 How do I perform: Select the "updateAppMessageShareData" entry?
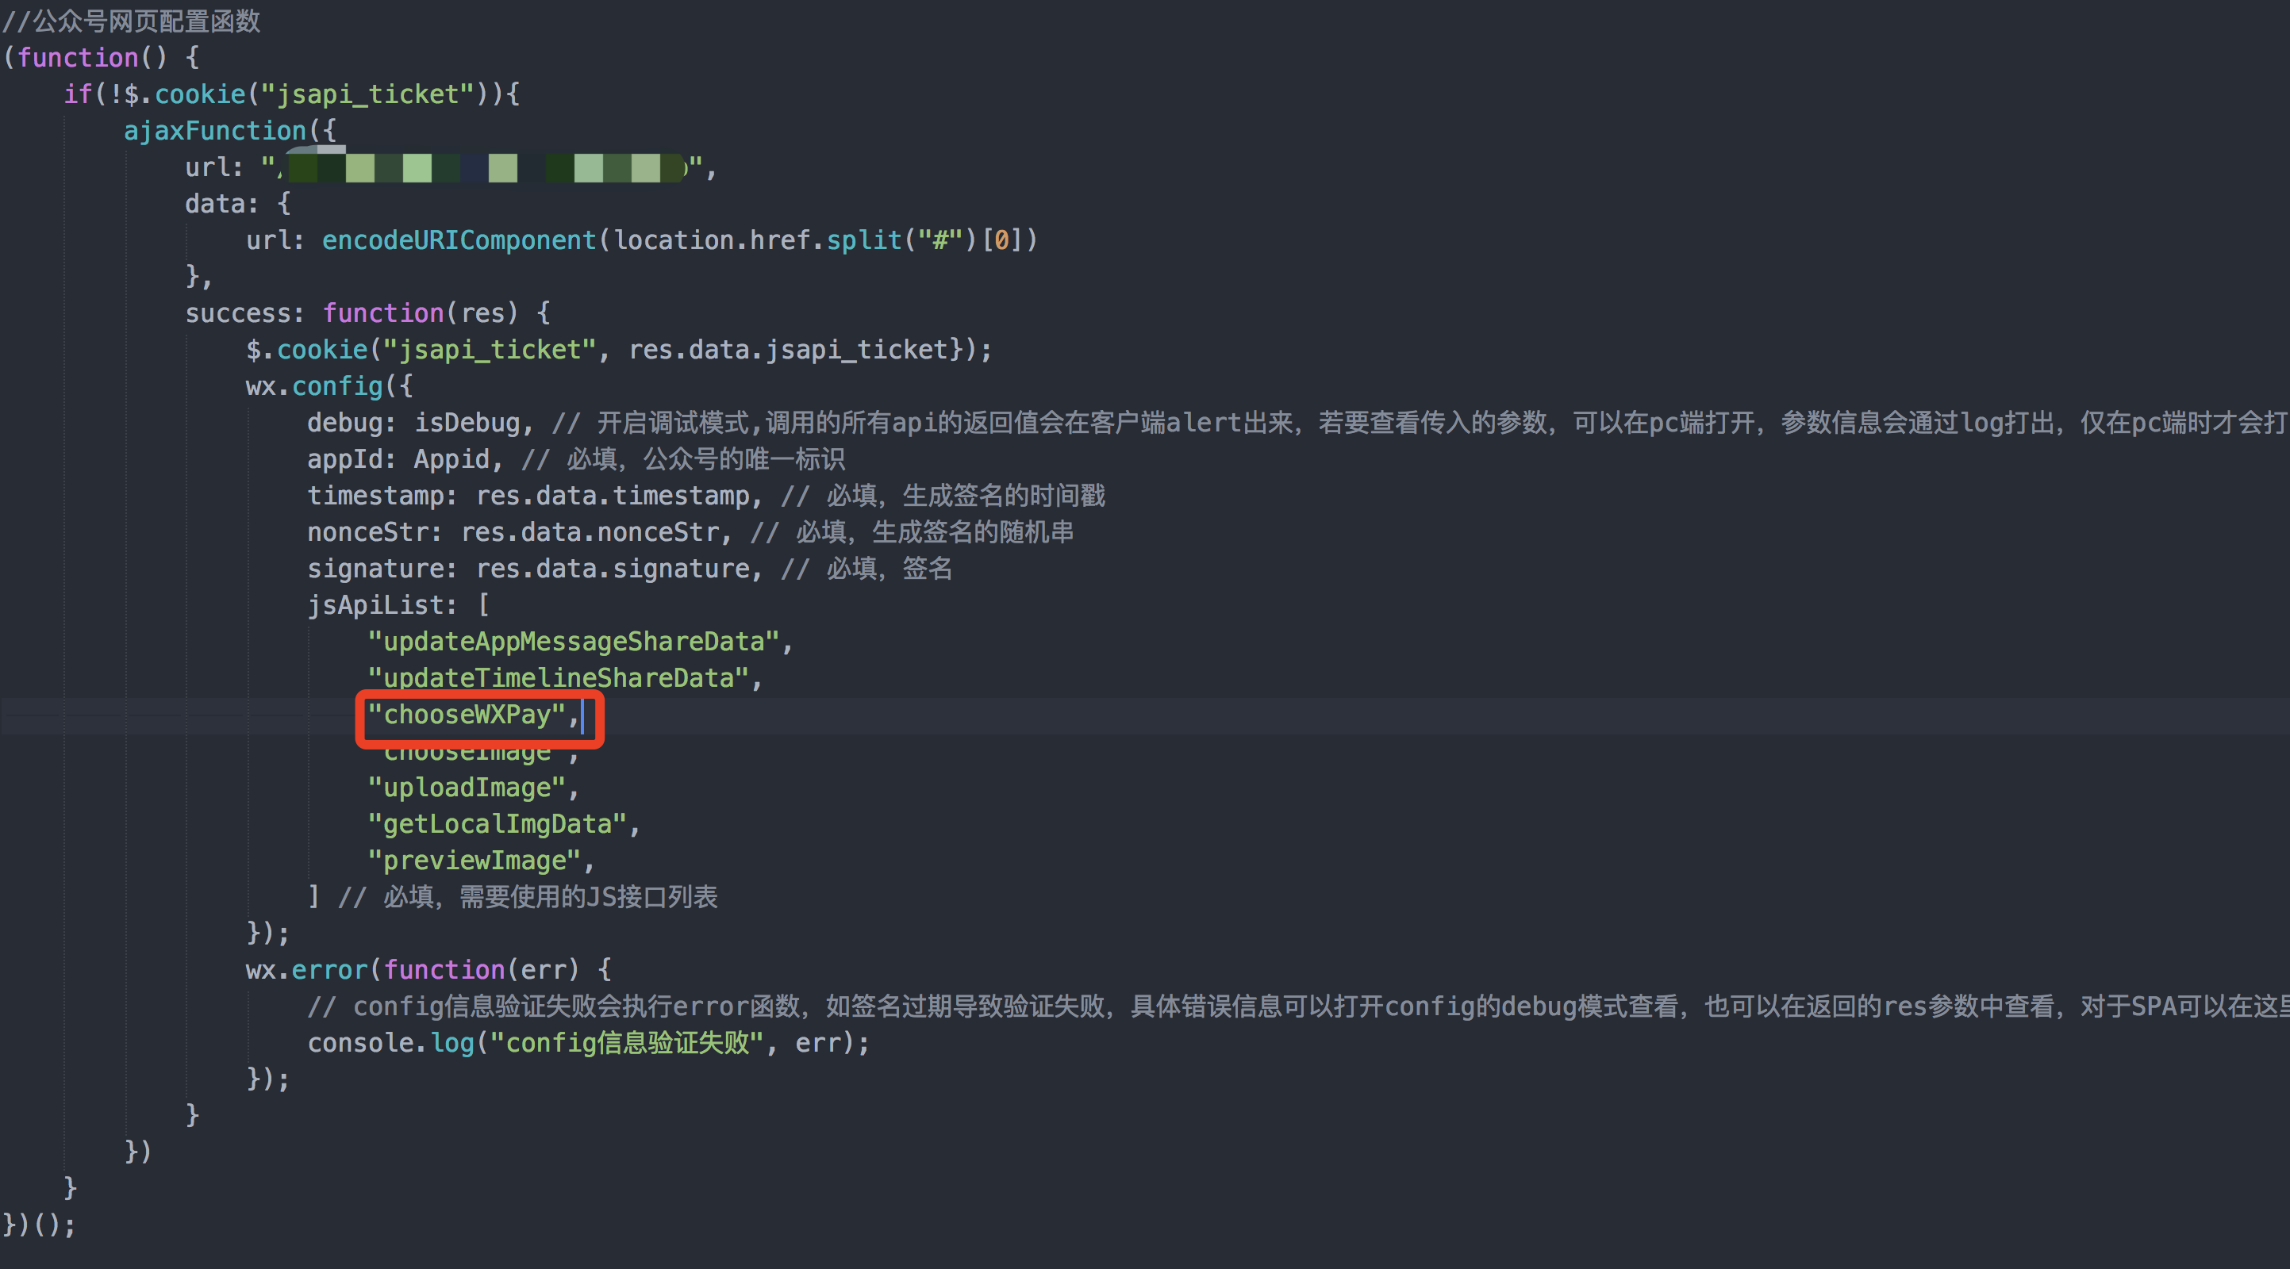578,640
